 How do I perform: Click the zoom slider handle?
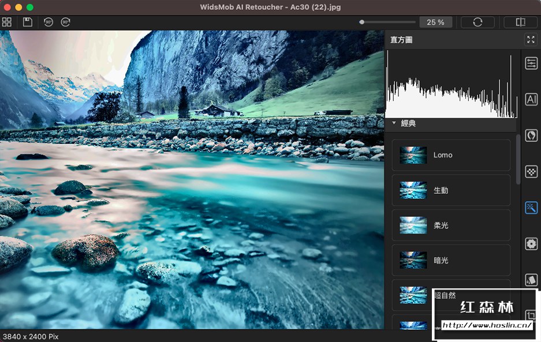pos(362,22)
